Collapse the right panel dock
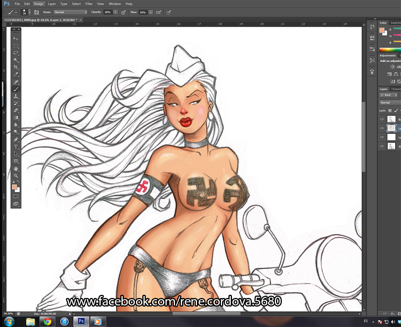 point(375,18)
